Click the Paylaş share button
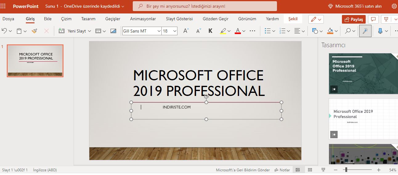398x175 pixels. pyautogui.click(x=354, y=19)
